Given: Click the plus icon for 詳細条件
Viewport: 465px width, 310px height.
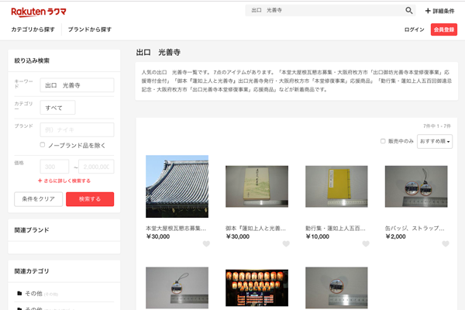Looking at the screenshot, I should 429,11.
